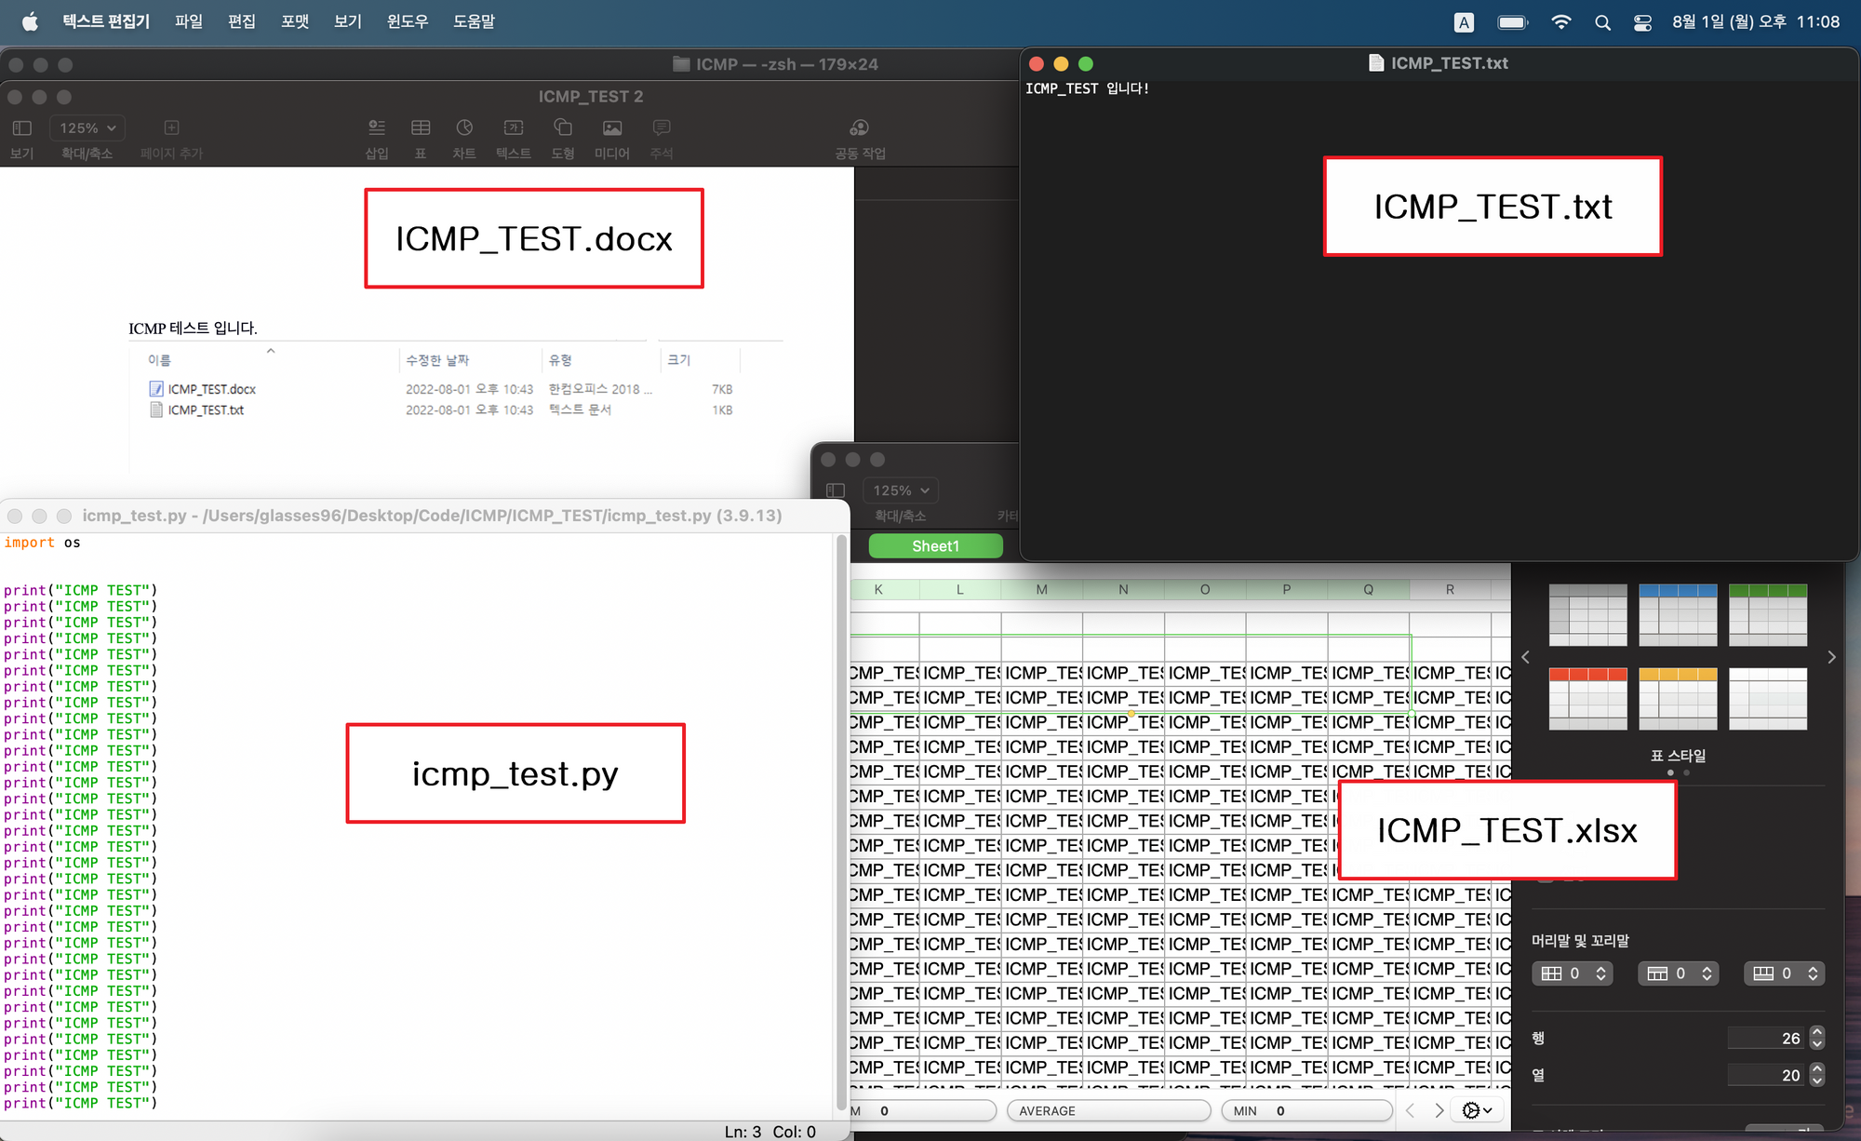Click the 주석 comment toolbar icon

click(x=662, y=128)
